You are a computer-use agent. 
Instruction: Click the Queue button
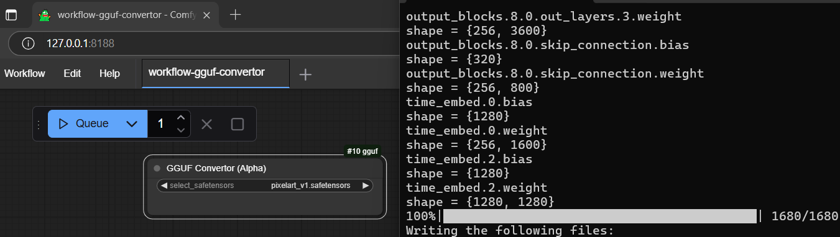point(84,123)
